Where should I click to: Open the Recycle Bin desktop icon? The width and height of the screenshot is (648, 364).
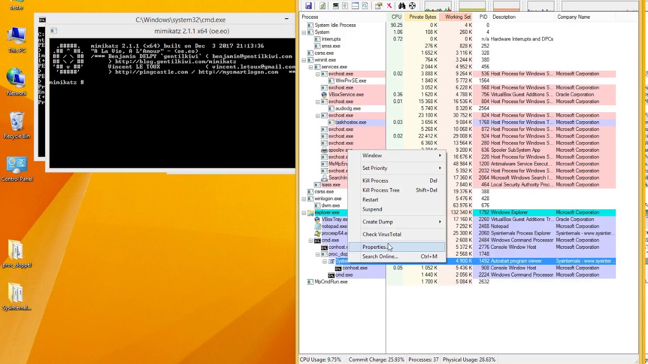pyautogui.click(x=17, y=125)
